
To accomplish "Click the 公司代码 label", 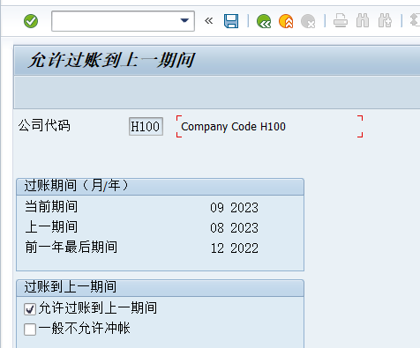I will click(x=44, y=126).
